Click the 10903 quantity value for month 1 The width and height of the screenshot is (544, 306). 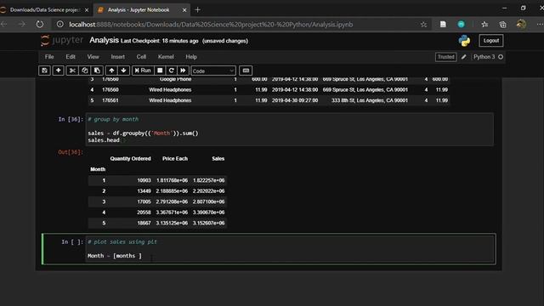coord(144,180)
